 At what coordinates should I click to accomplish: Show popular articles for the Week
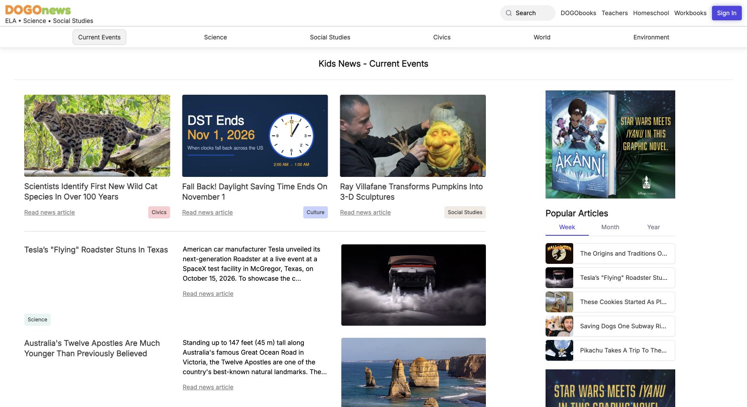[x=567, y=227]
